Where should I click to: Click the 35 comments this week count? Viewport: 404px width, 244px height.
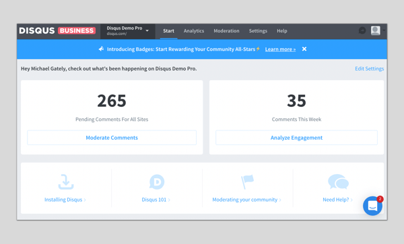click(296, 101)
